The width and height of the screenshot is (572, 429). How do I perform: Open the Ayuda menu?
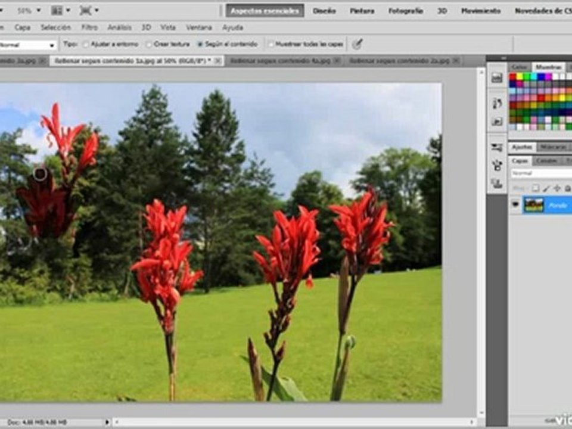[233, 27]
